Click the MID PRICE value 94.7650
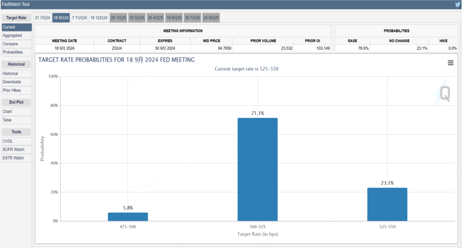 pos(225,49)
